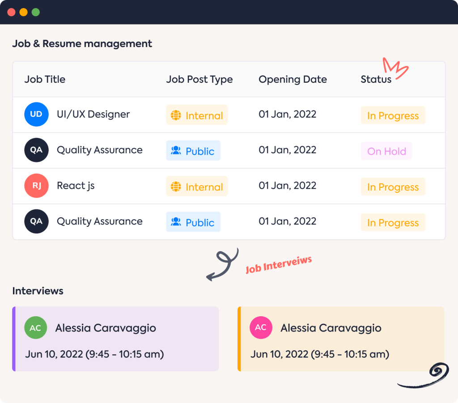Open the orange Alessia Caravaggio interview card
The height and width of the screenshot is (403, 458).
pyautogui.click(x=341, y=339)
